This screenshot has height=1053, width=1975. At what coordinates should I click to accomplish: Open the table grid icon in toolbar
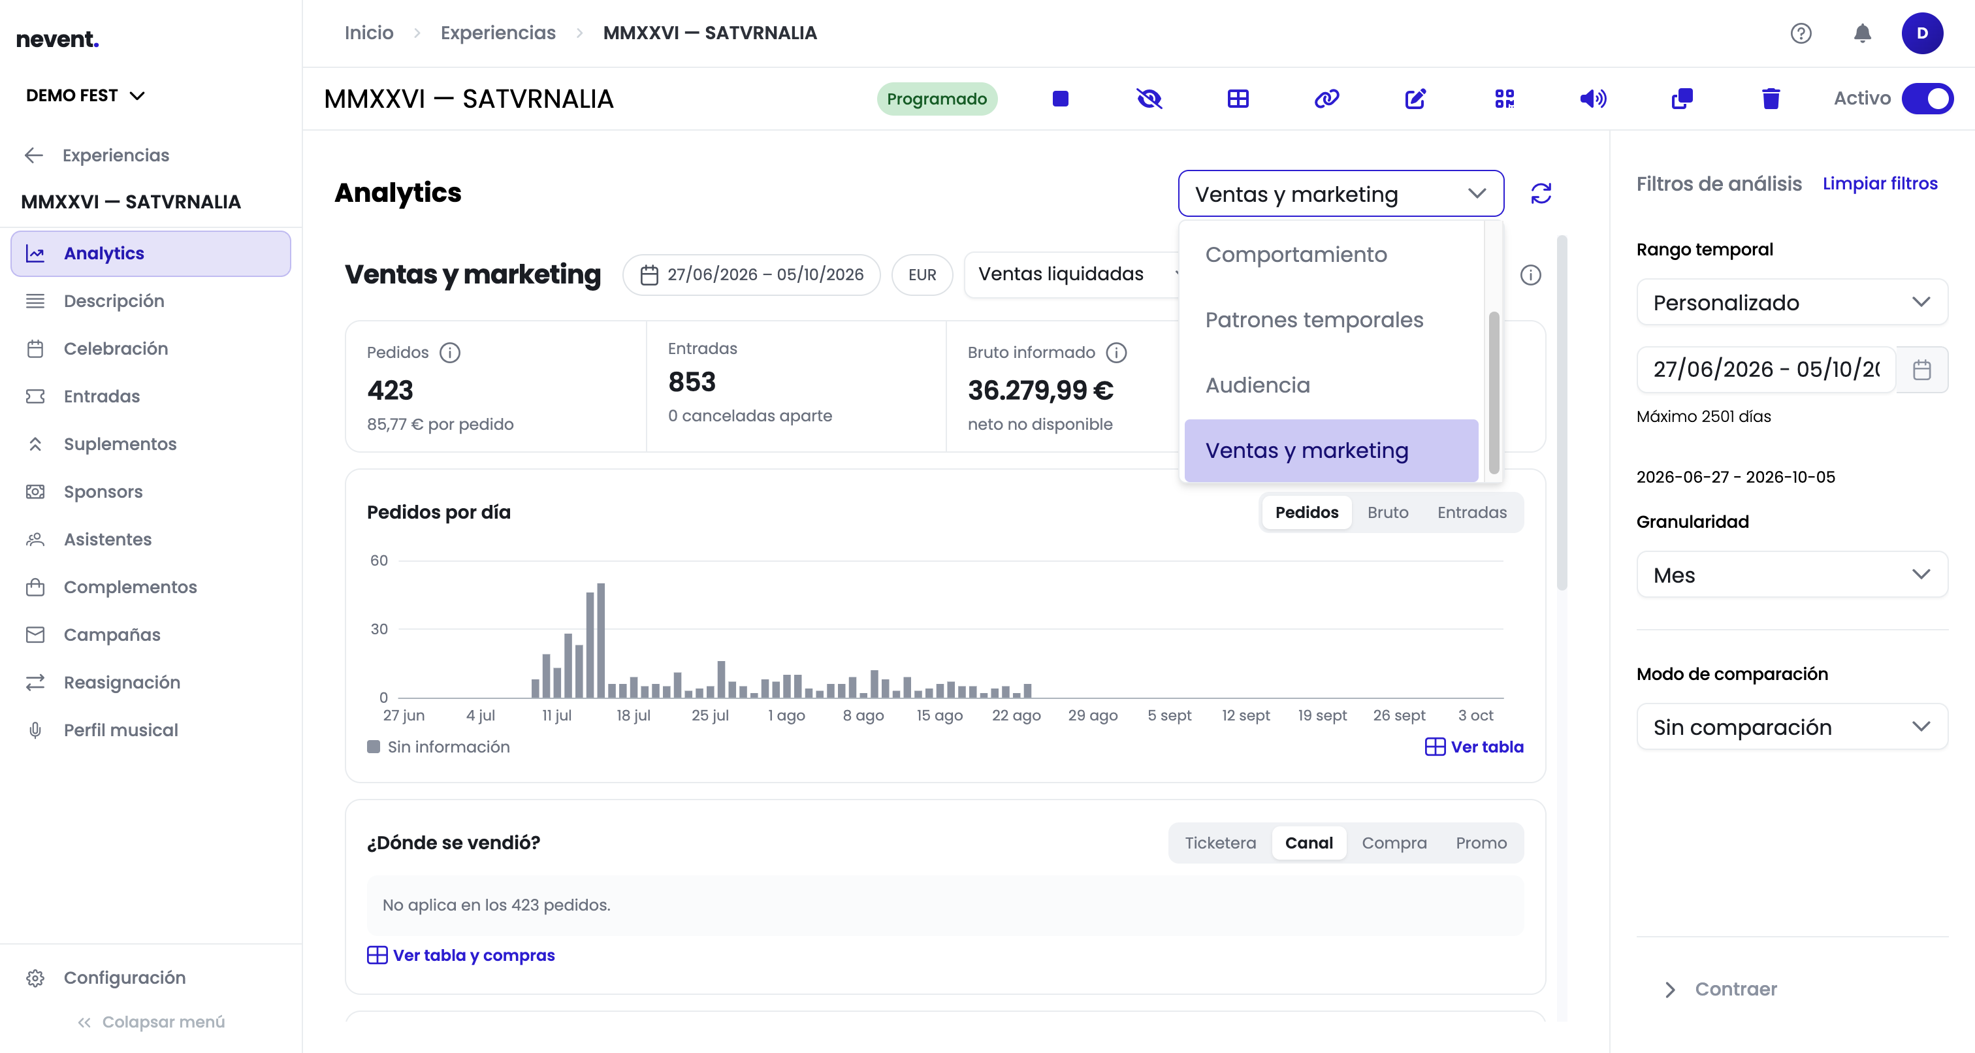(x=1238, y=98)
